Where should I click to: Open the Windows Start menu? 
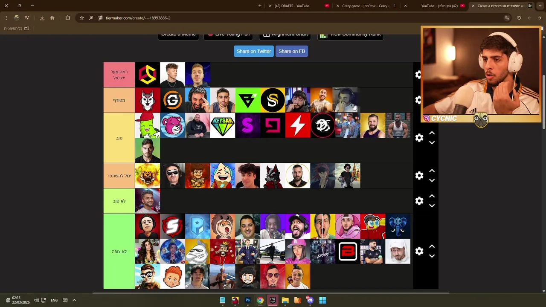coord(322,300)
